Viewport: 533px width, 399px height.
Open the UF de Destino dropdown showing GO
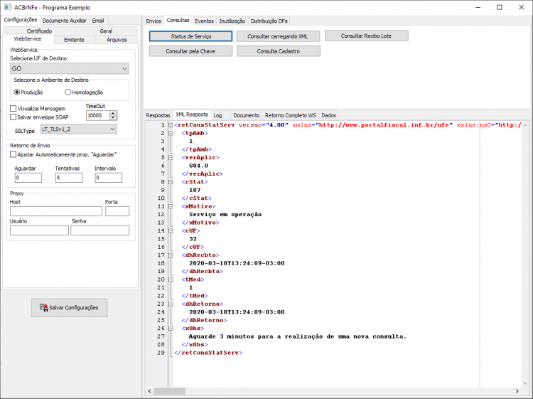(x=70, y=68)
